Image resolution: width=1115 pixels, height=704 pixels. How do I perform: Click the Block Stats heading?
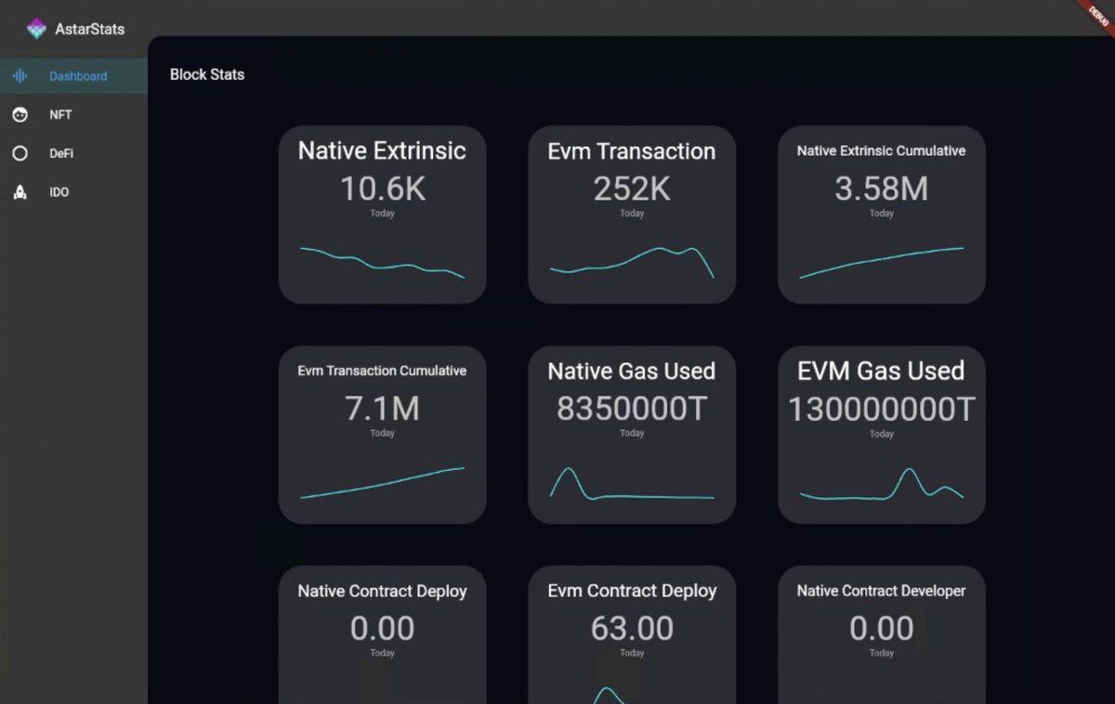[x=207, y=74]
